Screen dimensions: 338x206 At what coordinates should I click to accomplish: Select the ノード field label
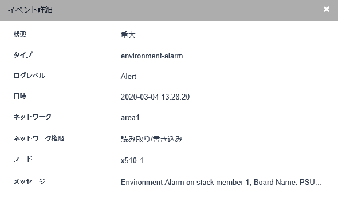coord(23,159)
